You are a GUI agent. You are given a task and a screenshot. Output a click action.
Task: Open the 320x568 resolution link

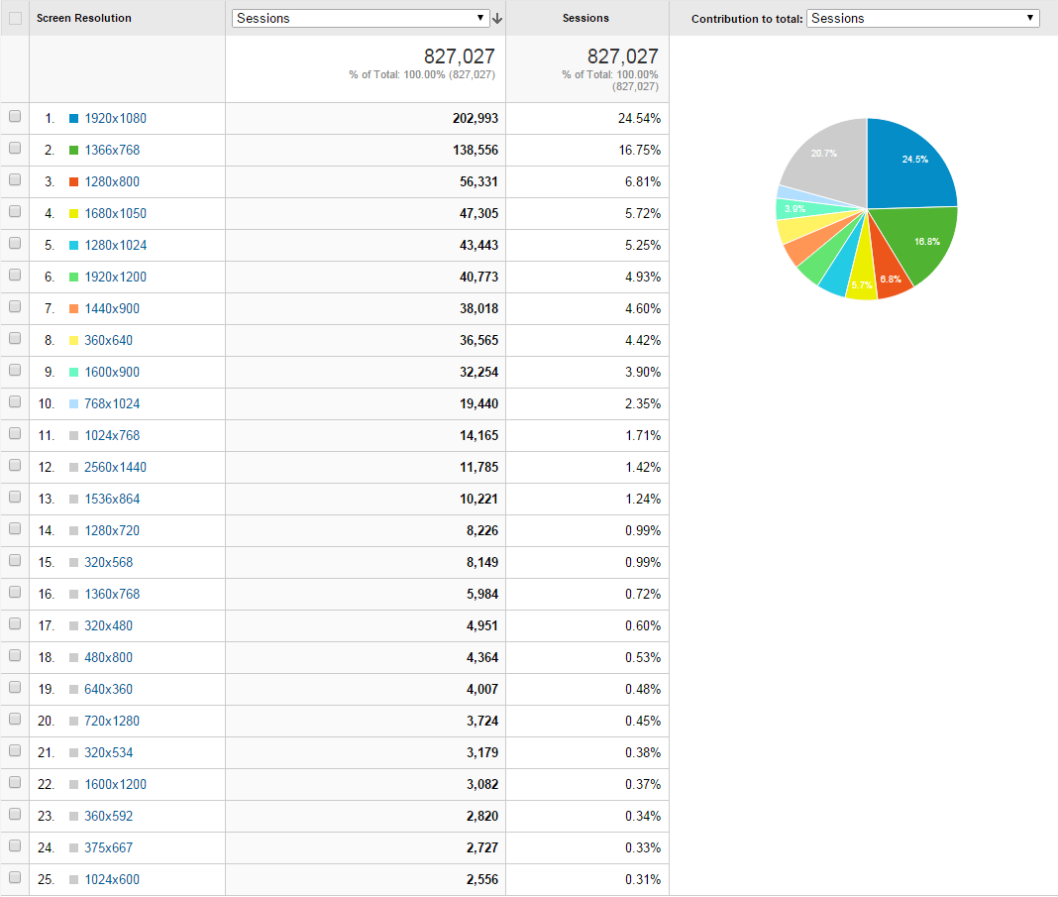pyautogui.click(x=109, y=563)
